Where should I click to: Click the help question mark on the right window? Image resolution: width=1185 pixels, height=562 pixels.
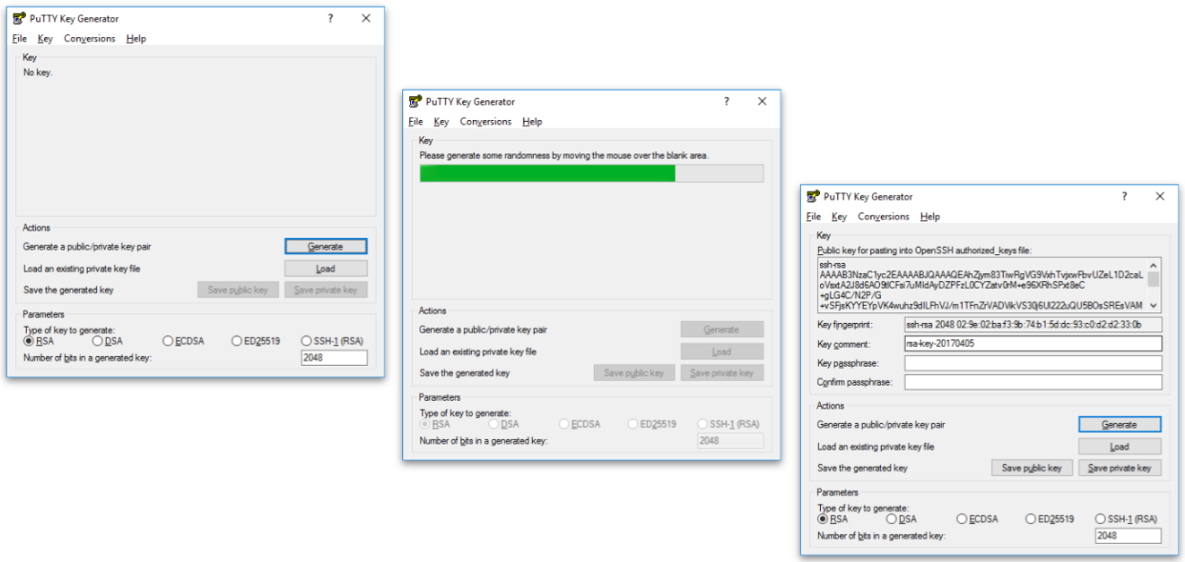click(x=1125, y=196)
